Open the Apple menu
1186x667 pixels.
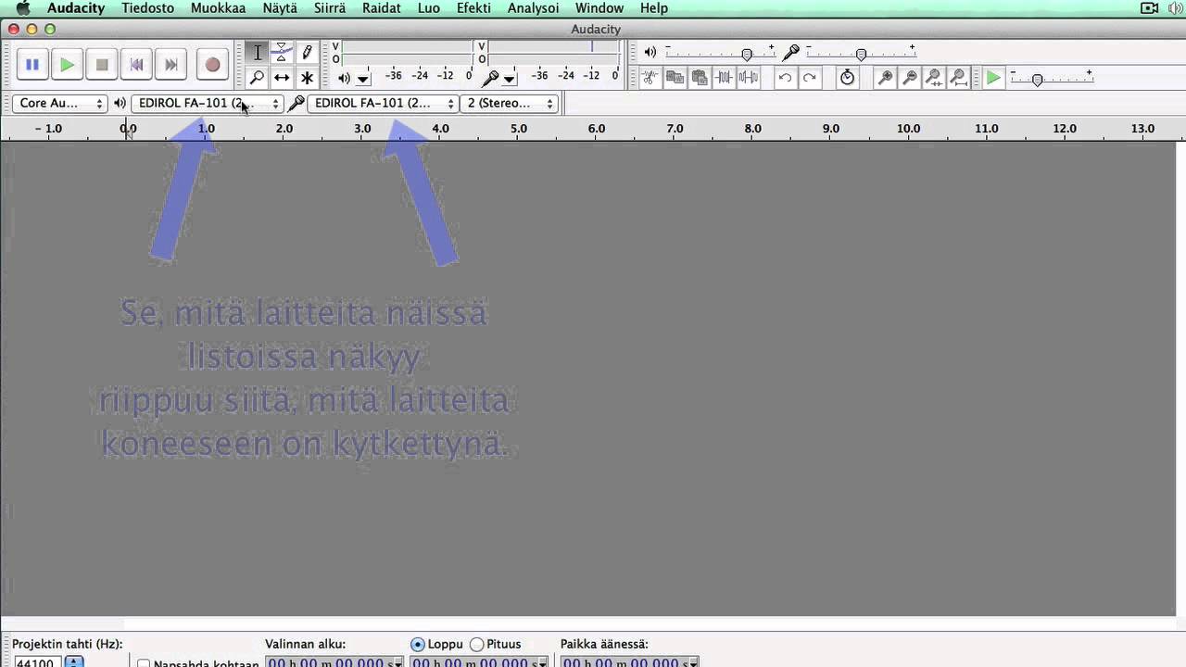[x=22, y=8]
